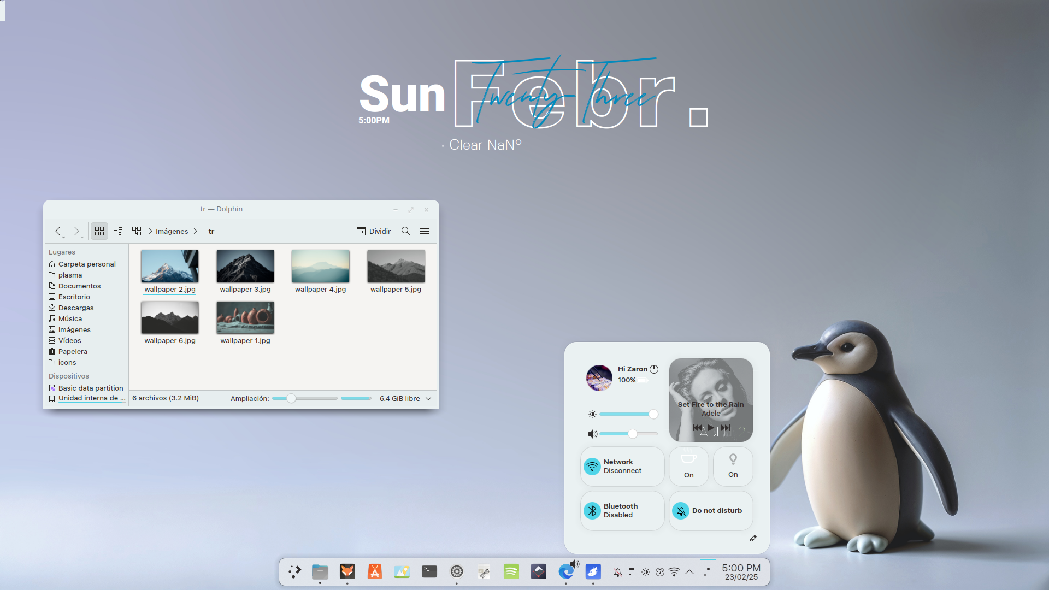Expand chevron before Imágenes breadcrumb
This screenshot has width=1049, height=590.
150,231
